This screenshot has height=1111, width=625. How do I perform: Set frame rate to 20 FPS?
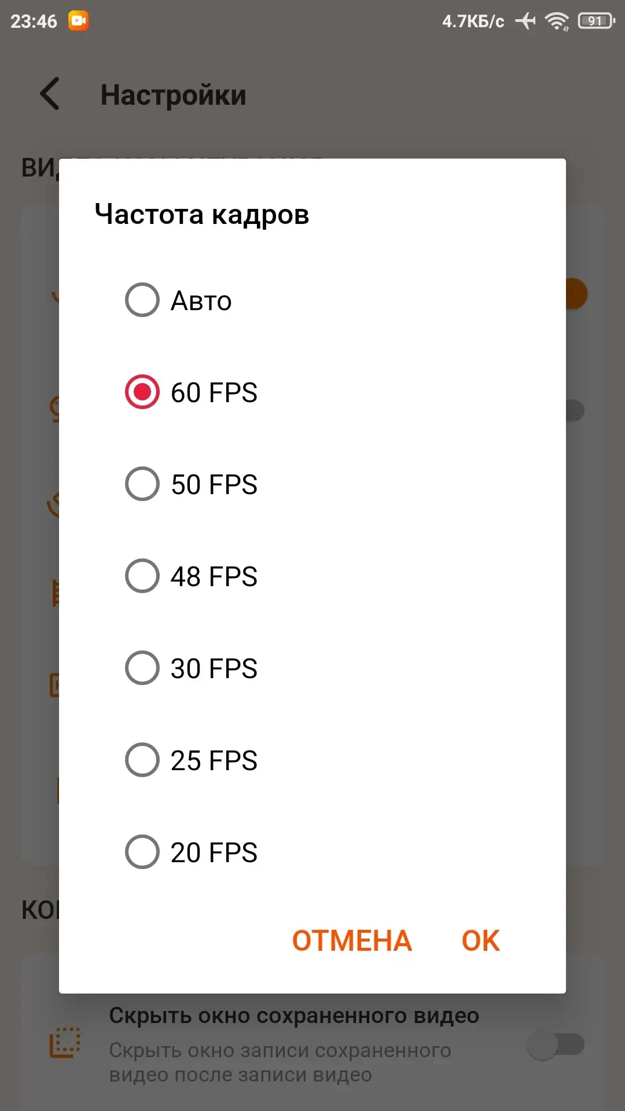point(142,852)
